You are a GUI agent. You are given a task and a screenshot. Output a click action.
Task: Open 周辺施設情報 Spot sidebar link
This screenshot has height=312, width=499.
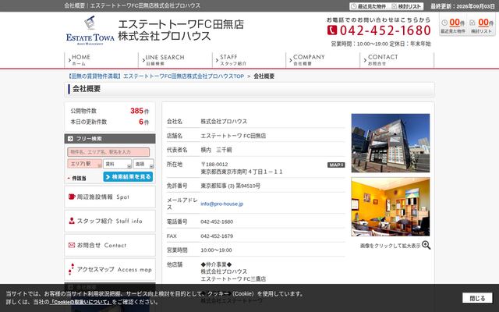[110, 197]
